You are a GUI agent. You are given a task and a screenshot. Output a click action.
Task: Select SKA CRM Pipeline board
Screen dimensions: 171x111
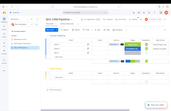coord(25,48)
